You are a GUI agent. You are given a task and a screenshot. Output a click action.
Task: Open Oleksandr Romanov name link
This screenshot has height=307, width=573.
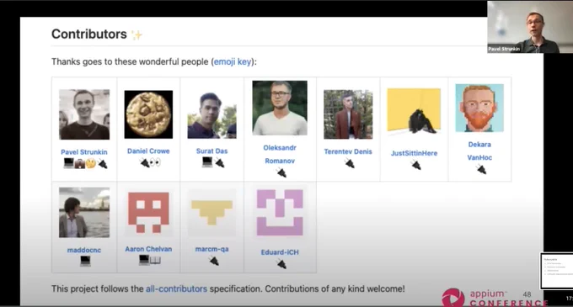280,154
